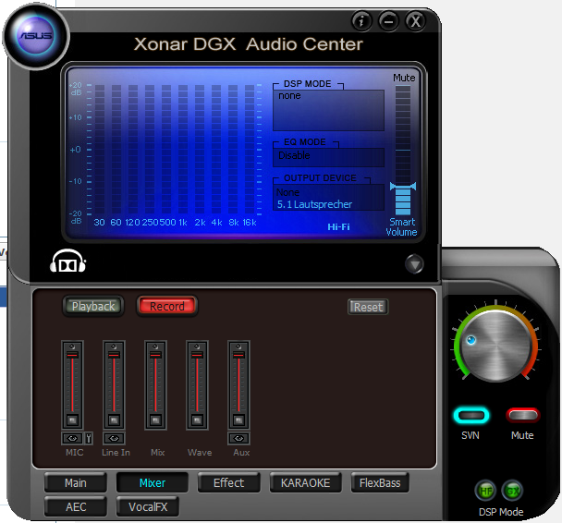Minimize the Xonar DGX Audio Center window
The image size is (562, 523).
point(388,21)
